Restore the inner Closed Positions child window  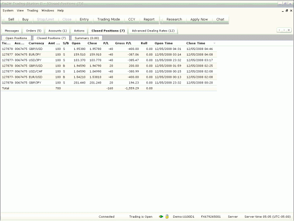coord(286,11)
